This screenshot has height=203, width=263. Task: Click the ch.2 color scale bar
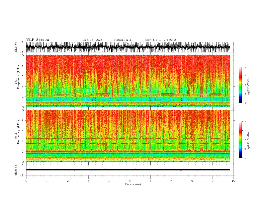(240, 140)
